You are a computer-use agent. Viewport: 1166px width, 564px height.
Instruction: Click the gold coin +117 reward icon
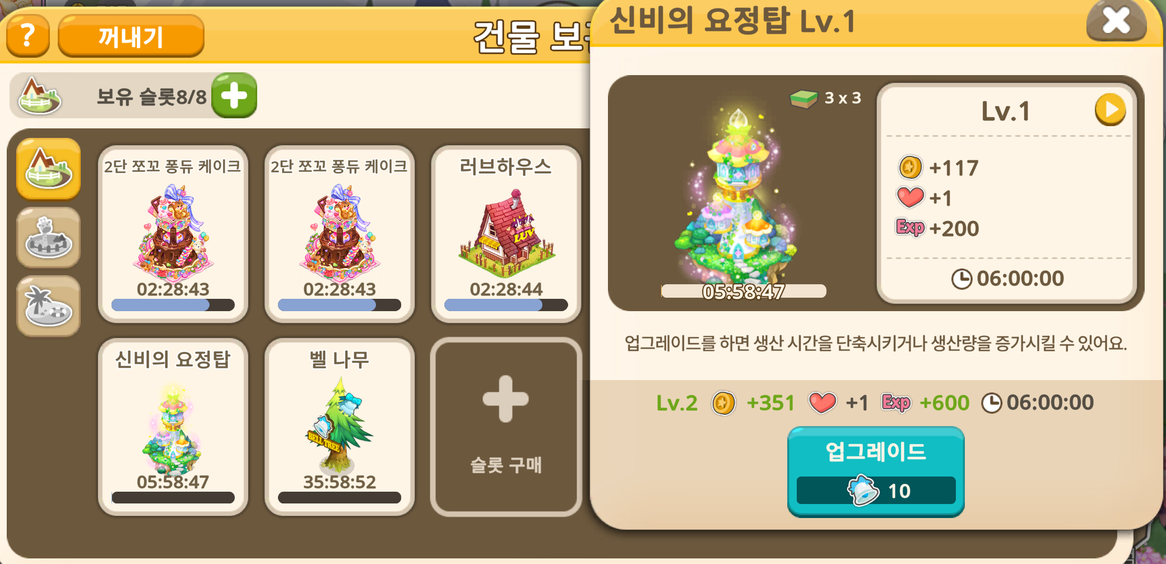coord(910,167)
